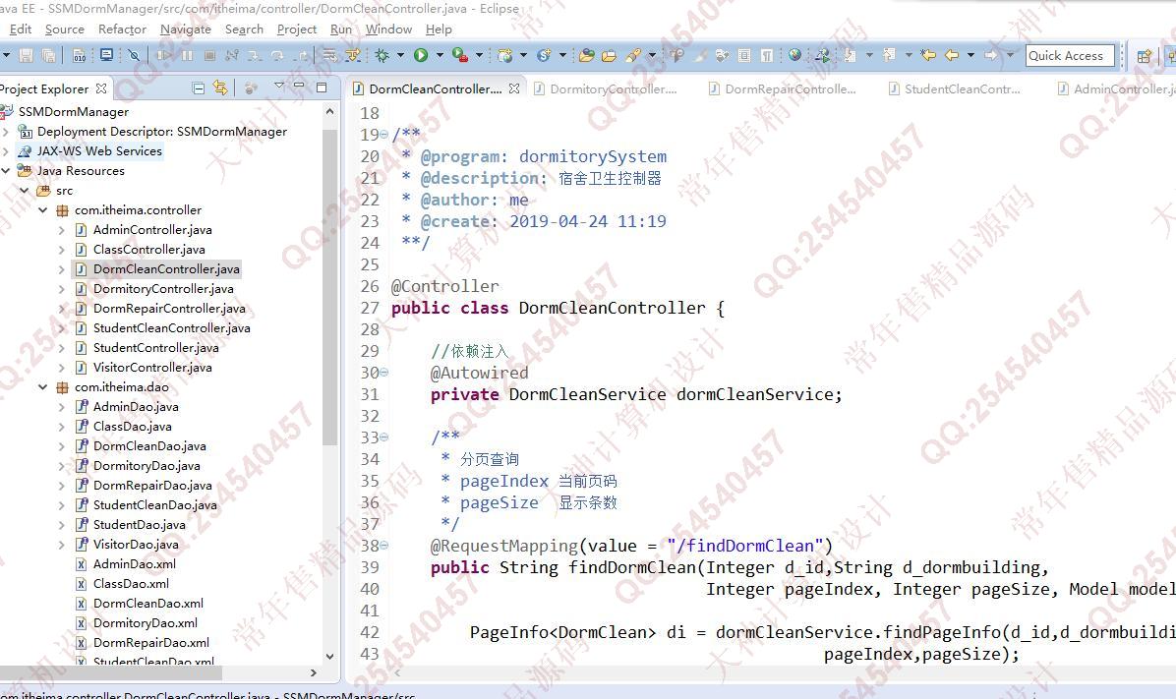Toggle Show Whitespace Characters pilcrow icon
Viewport: 1176px width, 699px height.
[x=767, y=55]
